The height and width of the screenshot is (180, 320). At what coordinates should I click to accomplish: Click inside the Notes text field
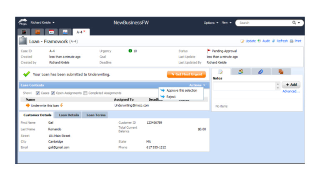244,86
